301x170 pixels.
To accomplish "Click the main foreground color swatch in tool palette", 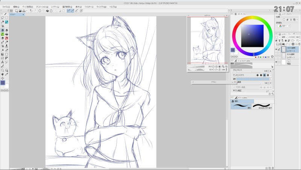I will (3, 83).
